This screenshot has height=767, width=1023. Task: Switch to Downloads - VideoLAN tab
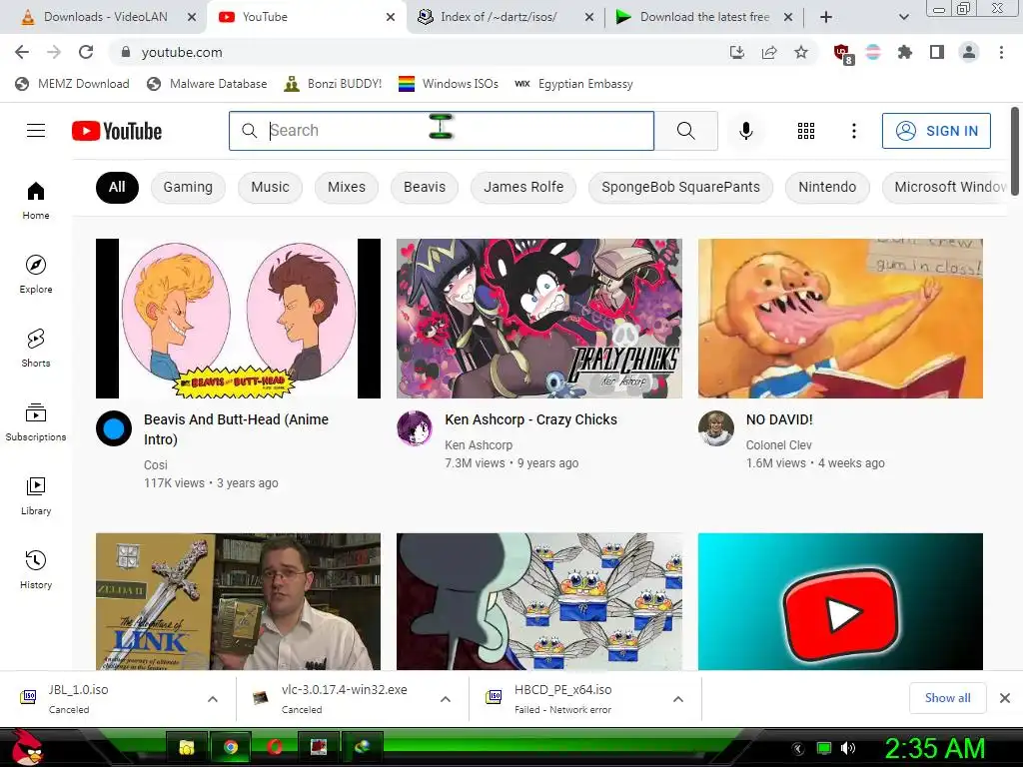105,17
